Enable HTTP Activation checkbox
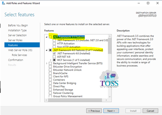The width and height of the screenshot is (162, 115). click(54, 43)
